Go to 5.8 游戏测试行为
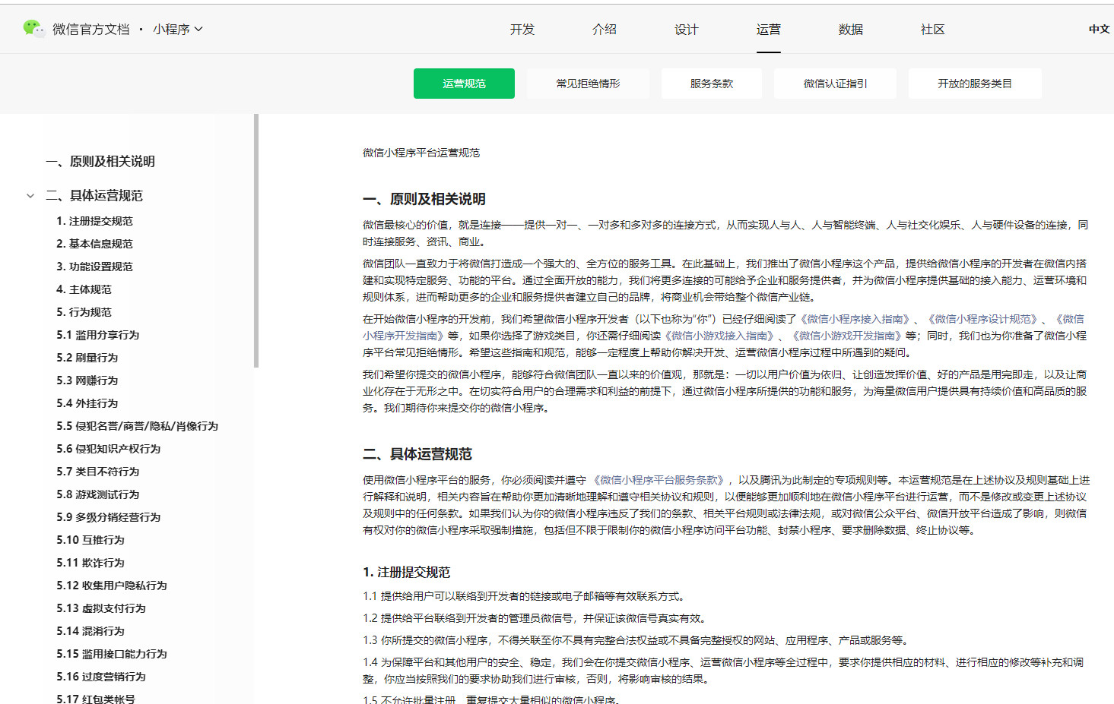The width and height of the screenshot is (1114, 704). [98, 494]
